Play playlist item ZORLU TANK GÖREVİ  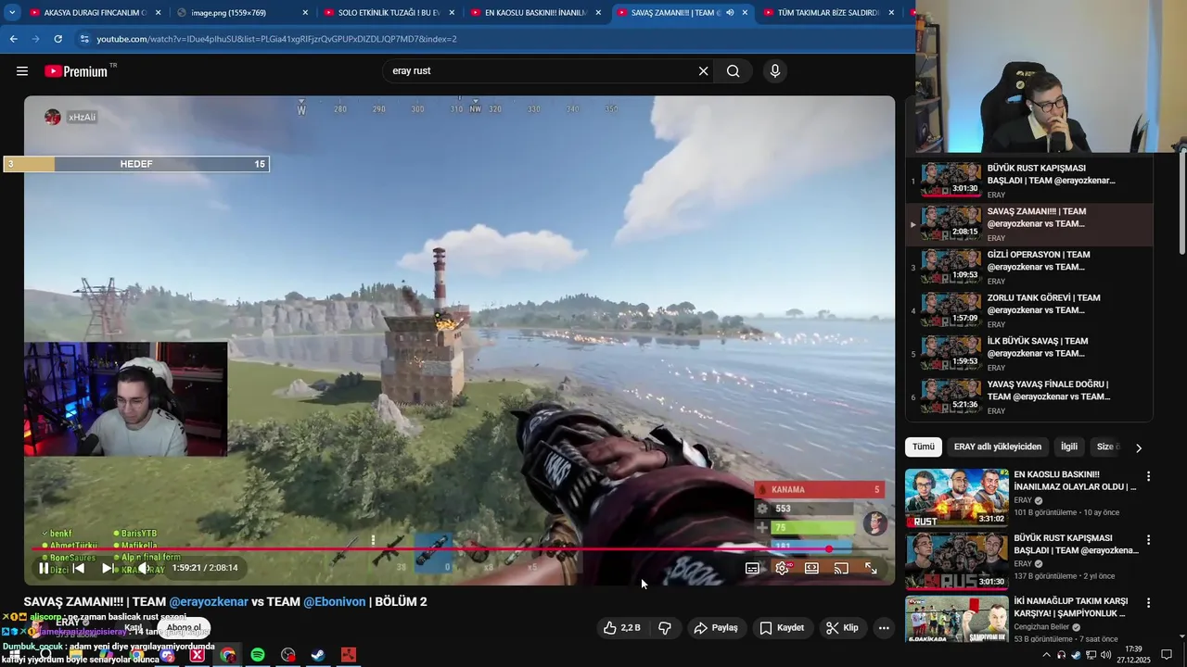click(x=1029, y=310)
